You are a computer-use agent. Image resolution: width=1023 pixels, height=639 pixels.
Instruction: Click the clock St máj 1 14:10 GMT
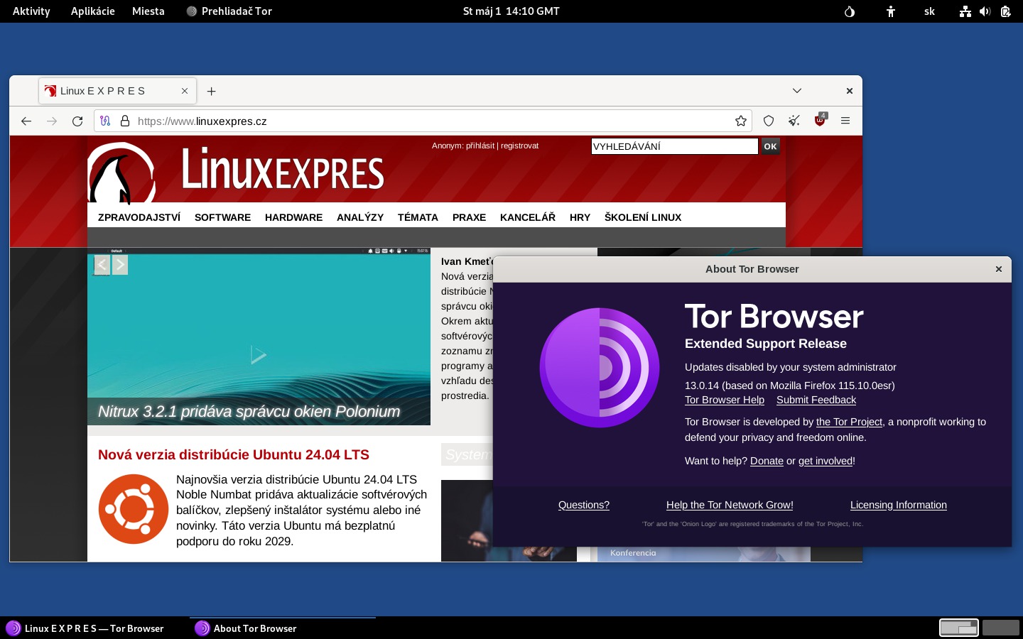pyautogui.click(x=511, y=11)
